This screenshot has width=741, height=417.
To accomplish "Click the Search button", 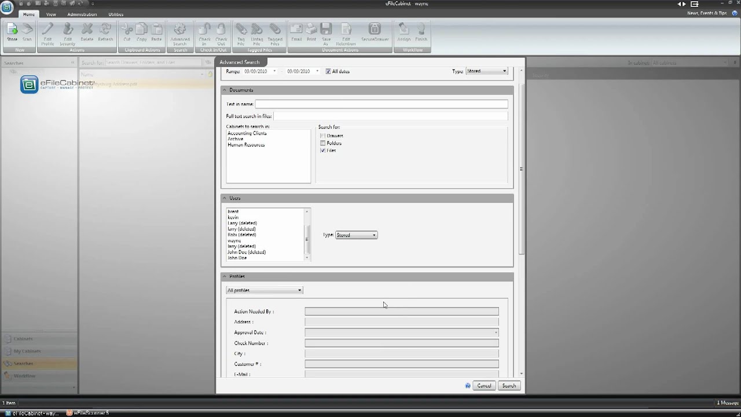I will tap(509, 386).
